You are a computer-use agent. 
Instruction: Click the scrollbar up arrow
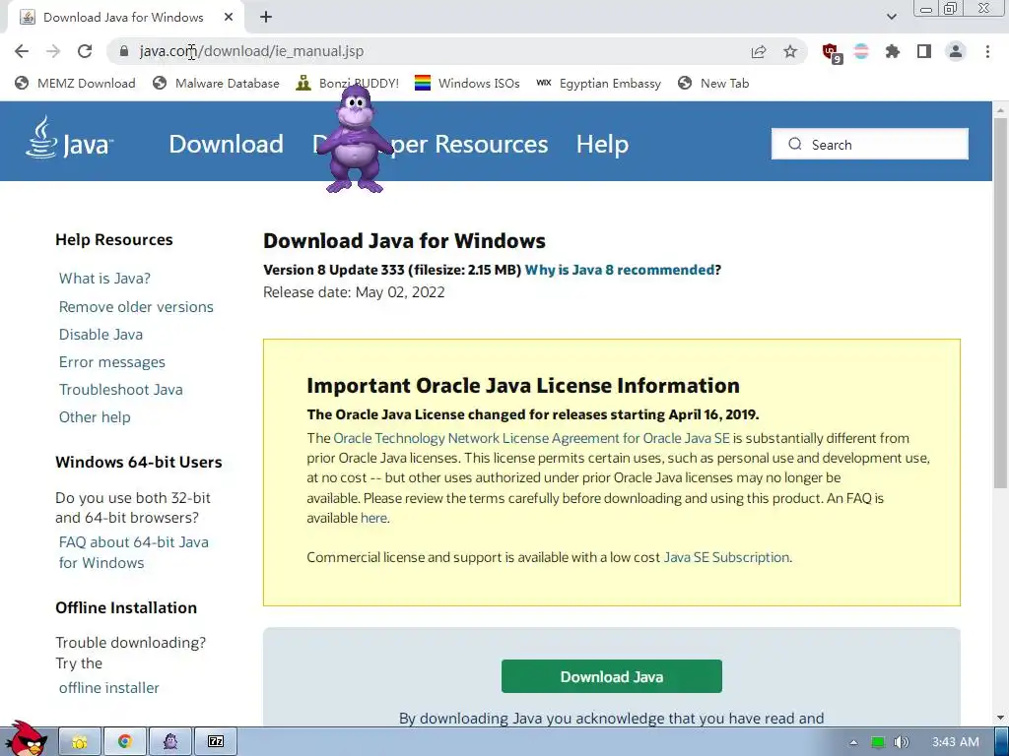point(1000,110)
